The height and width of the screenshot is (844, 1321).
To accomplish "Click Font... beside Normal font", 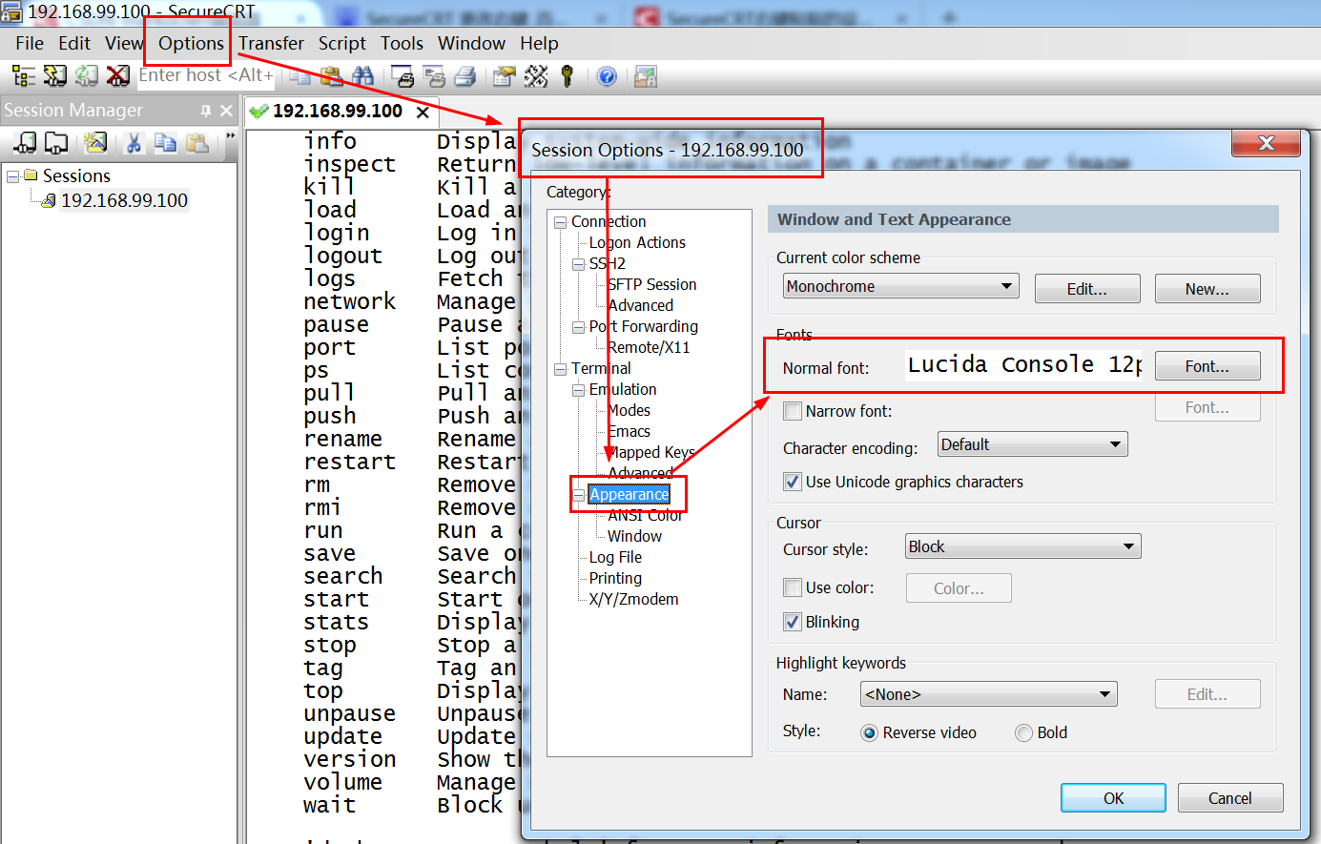I will point(1207,366).
